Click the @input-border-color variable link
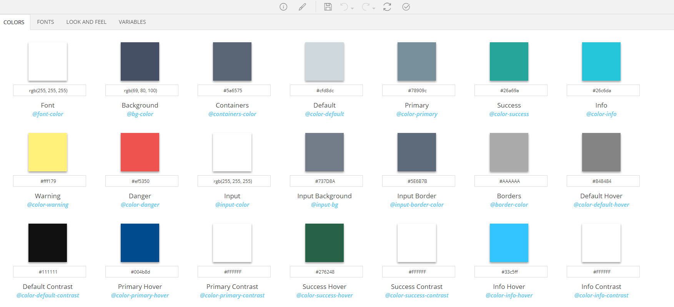 pyautogui.click(x=417, y=205)
